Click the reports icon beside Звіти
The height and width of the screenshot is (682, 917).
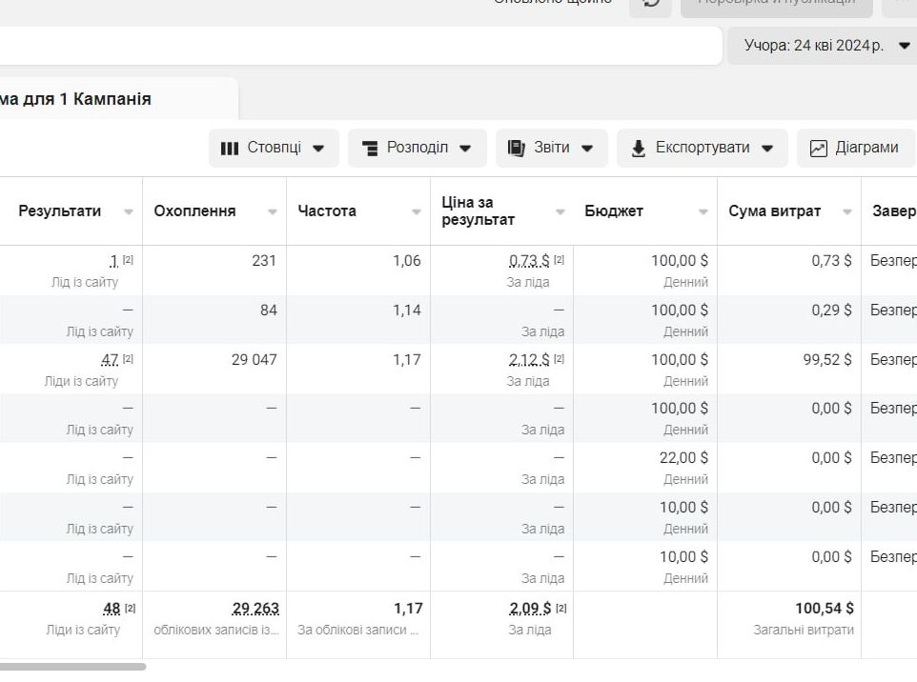517,148
